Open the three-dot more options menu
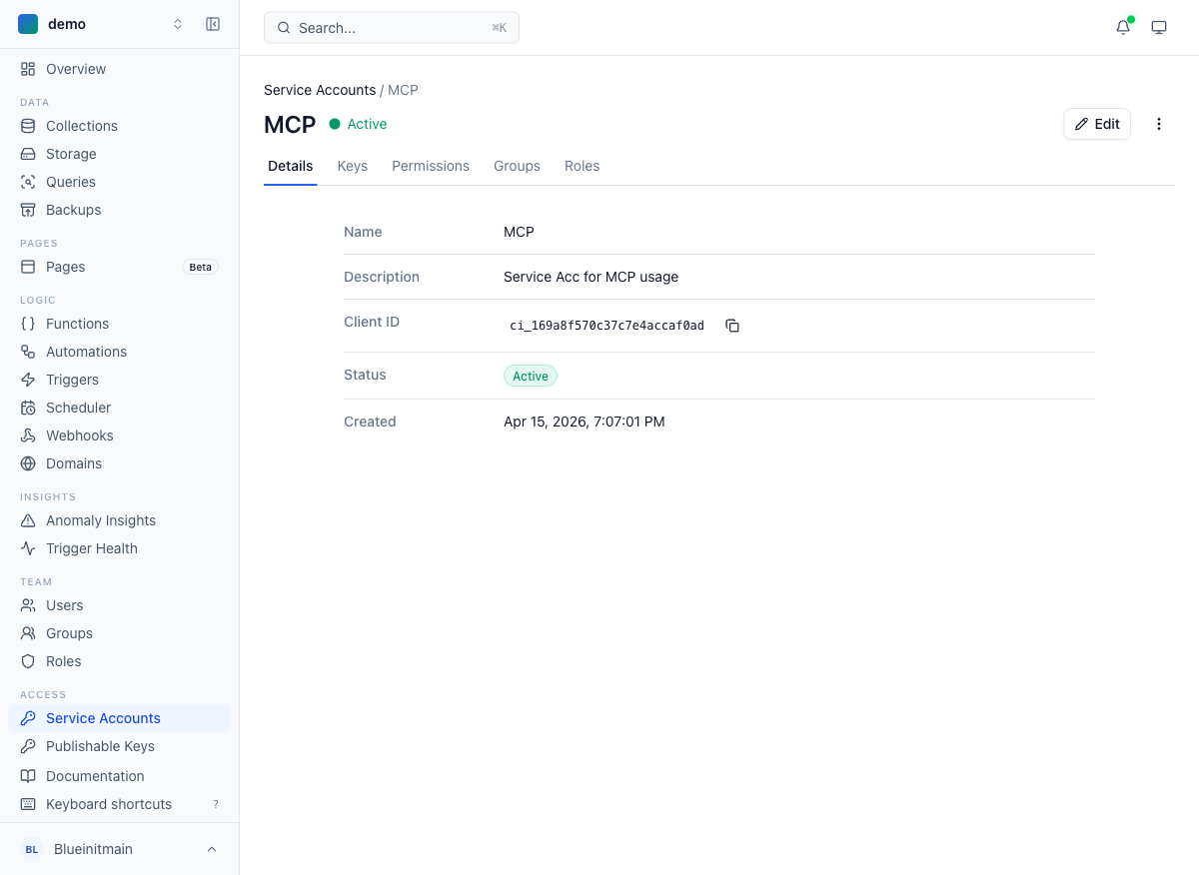 [x=1159, y=124]
